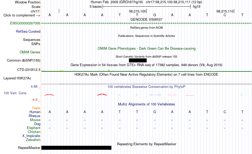The image size is (252, 154).
Task: Select the Dog species label
Action: pos(37,124)
